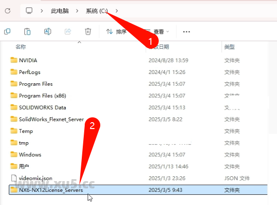Click the tmp folder icon
Screen dimensions: 277x205
coord(14,143)
